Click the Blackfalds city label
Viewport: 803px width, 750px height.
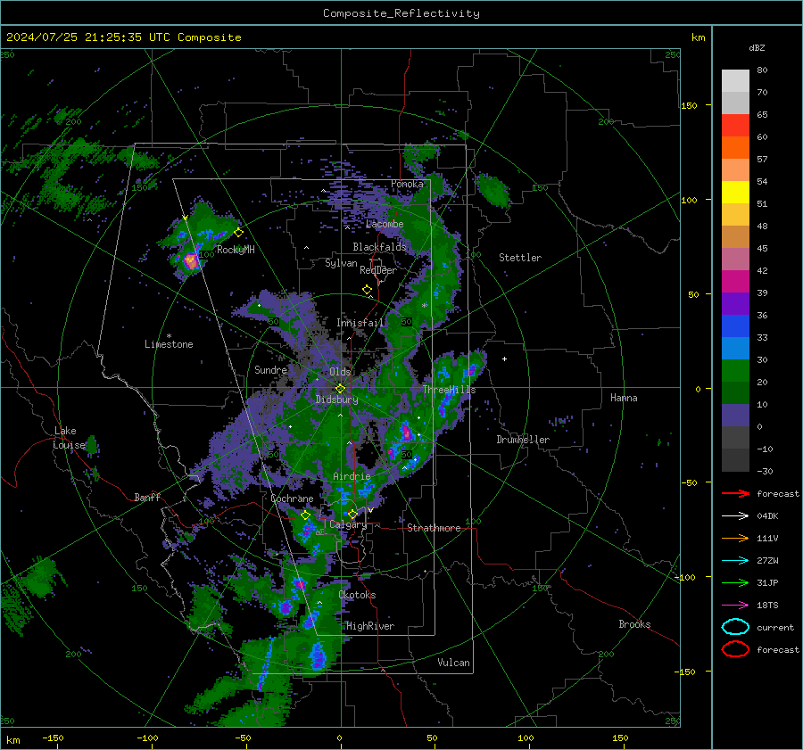click(x=379, y=247)
